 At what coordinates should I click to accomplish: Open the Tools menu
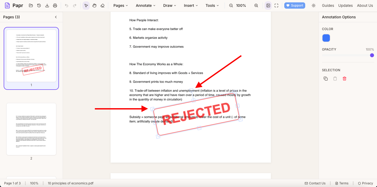coord(212,5)
